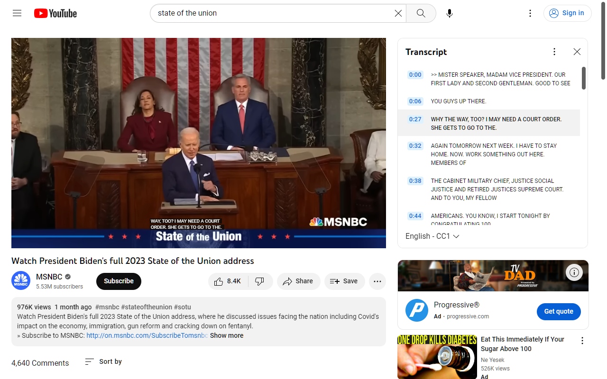Click the 976K views text
Screen dimensions: 607x379
click(x=34, y=307)
